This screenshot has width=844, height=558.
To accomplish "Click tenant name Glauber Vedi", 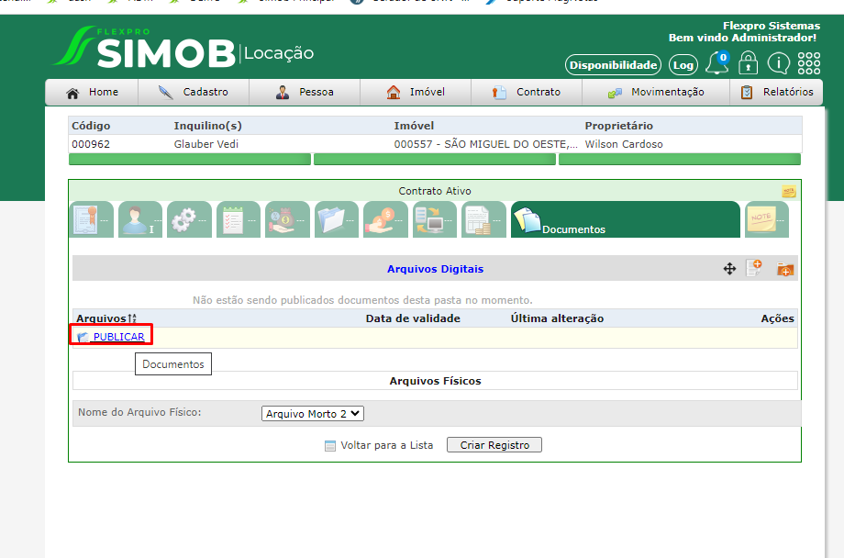I will tap(206, 144).
